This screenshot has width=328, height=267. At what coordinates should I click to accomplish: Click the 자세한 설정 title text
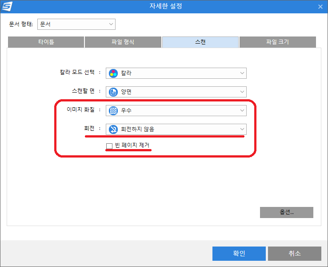[166, 6]
